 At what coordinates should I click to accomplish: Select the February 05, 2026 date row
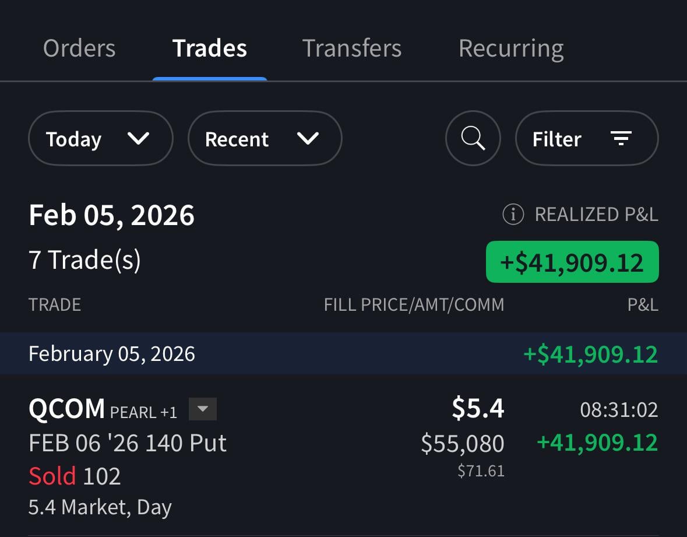112,354
